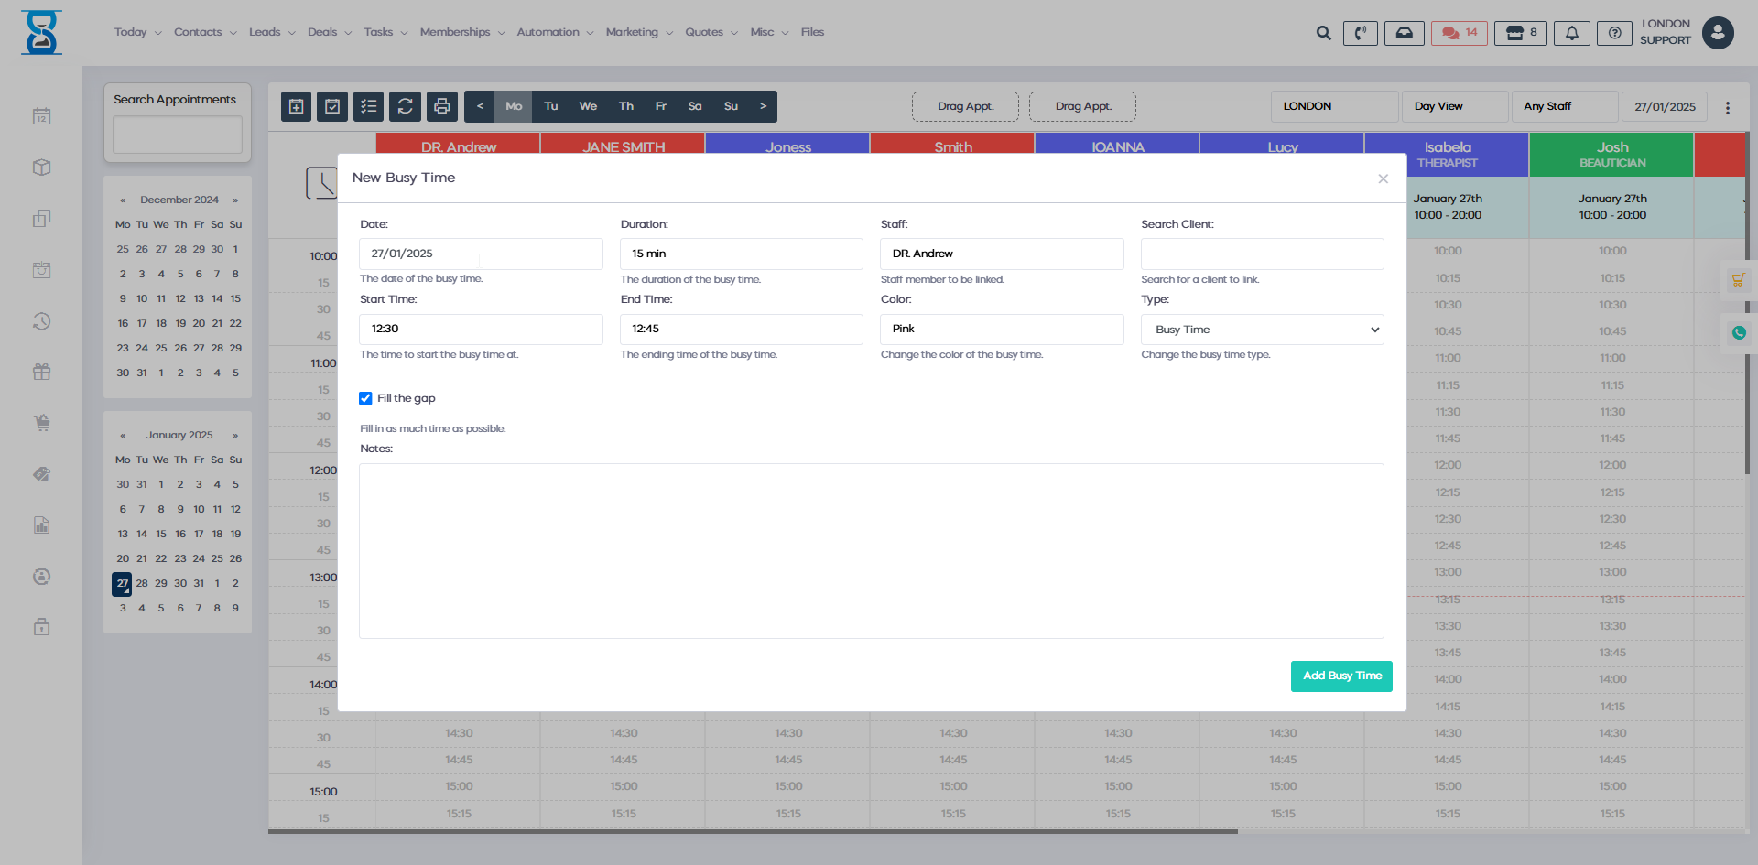
Task: Click the Pink color field
Action: 1002,329
